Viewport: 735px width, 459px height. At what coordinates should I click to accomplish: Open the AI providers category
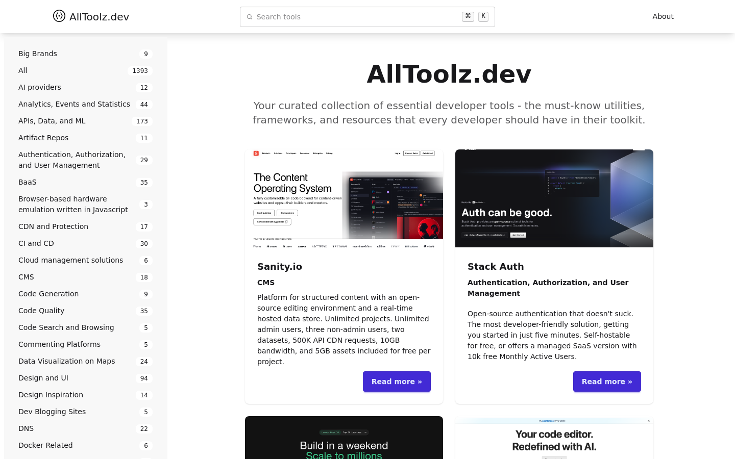(86, 87)
